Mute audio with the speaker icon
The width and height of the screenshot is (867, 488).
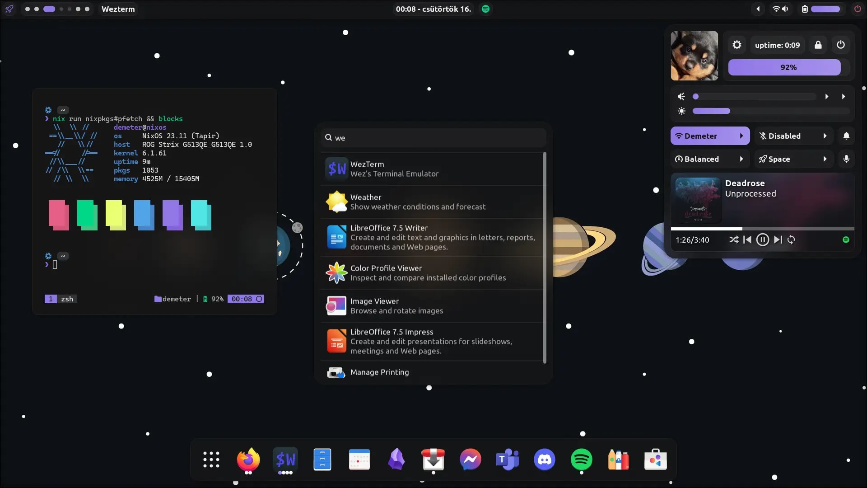click(682, 96)
